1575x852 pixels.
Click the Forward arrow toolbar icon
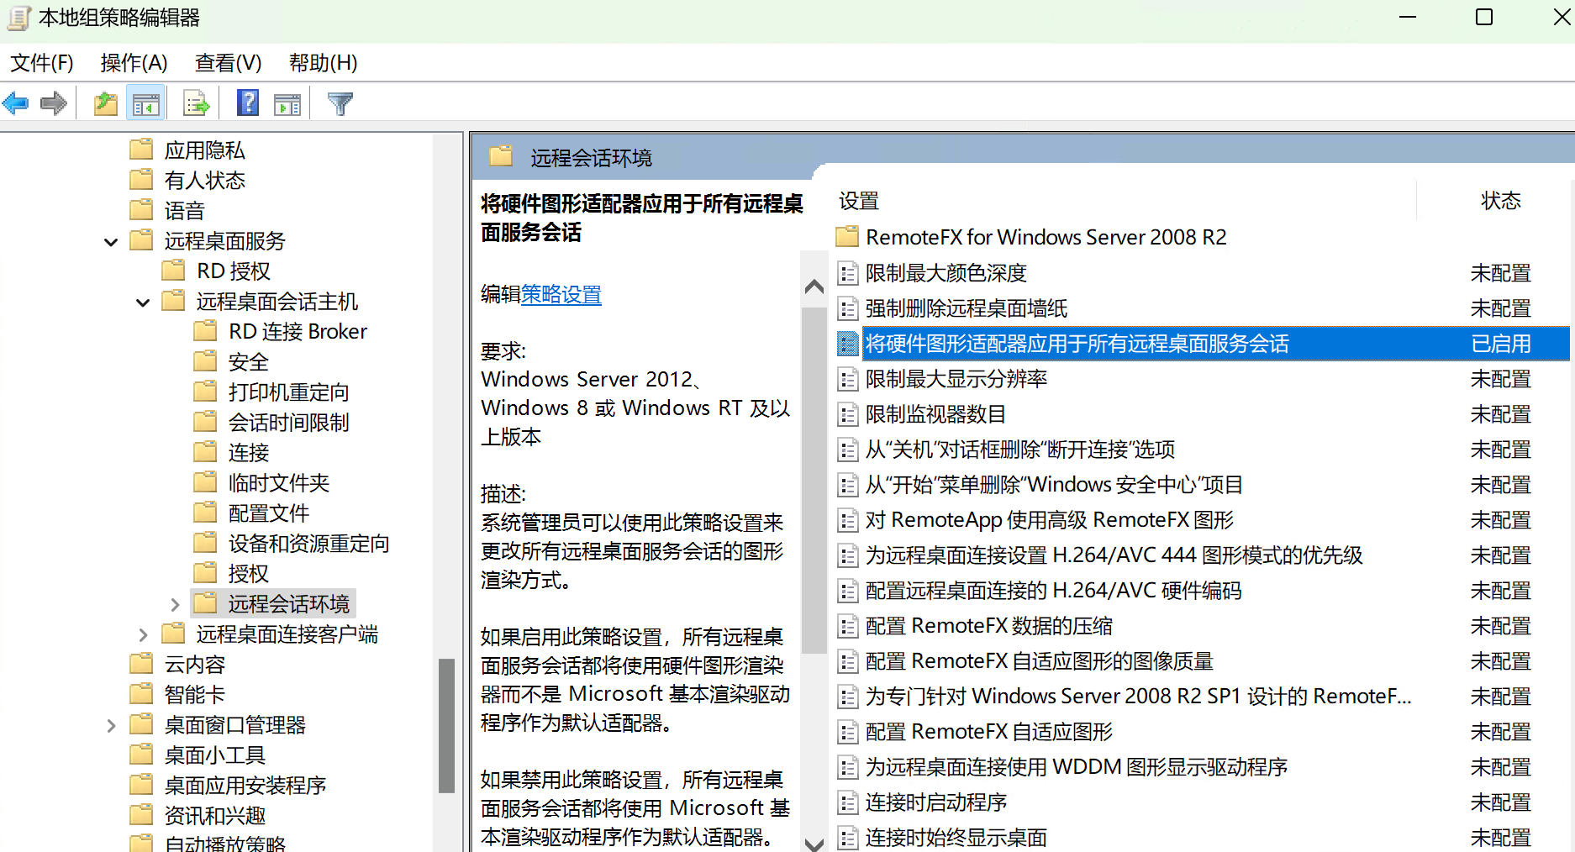(x=54, y=104)
